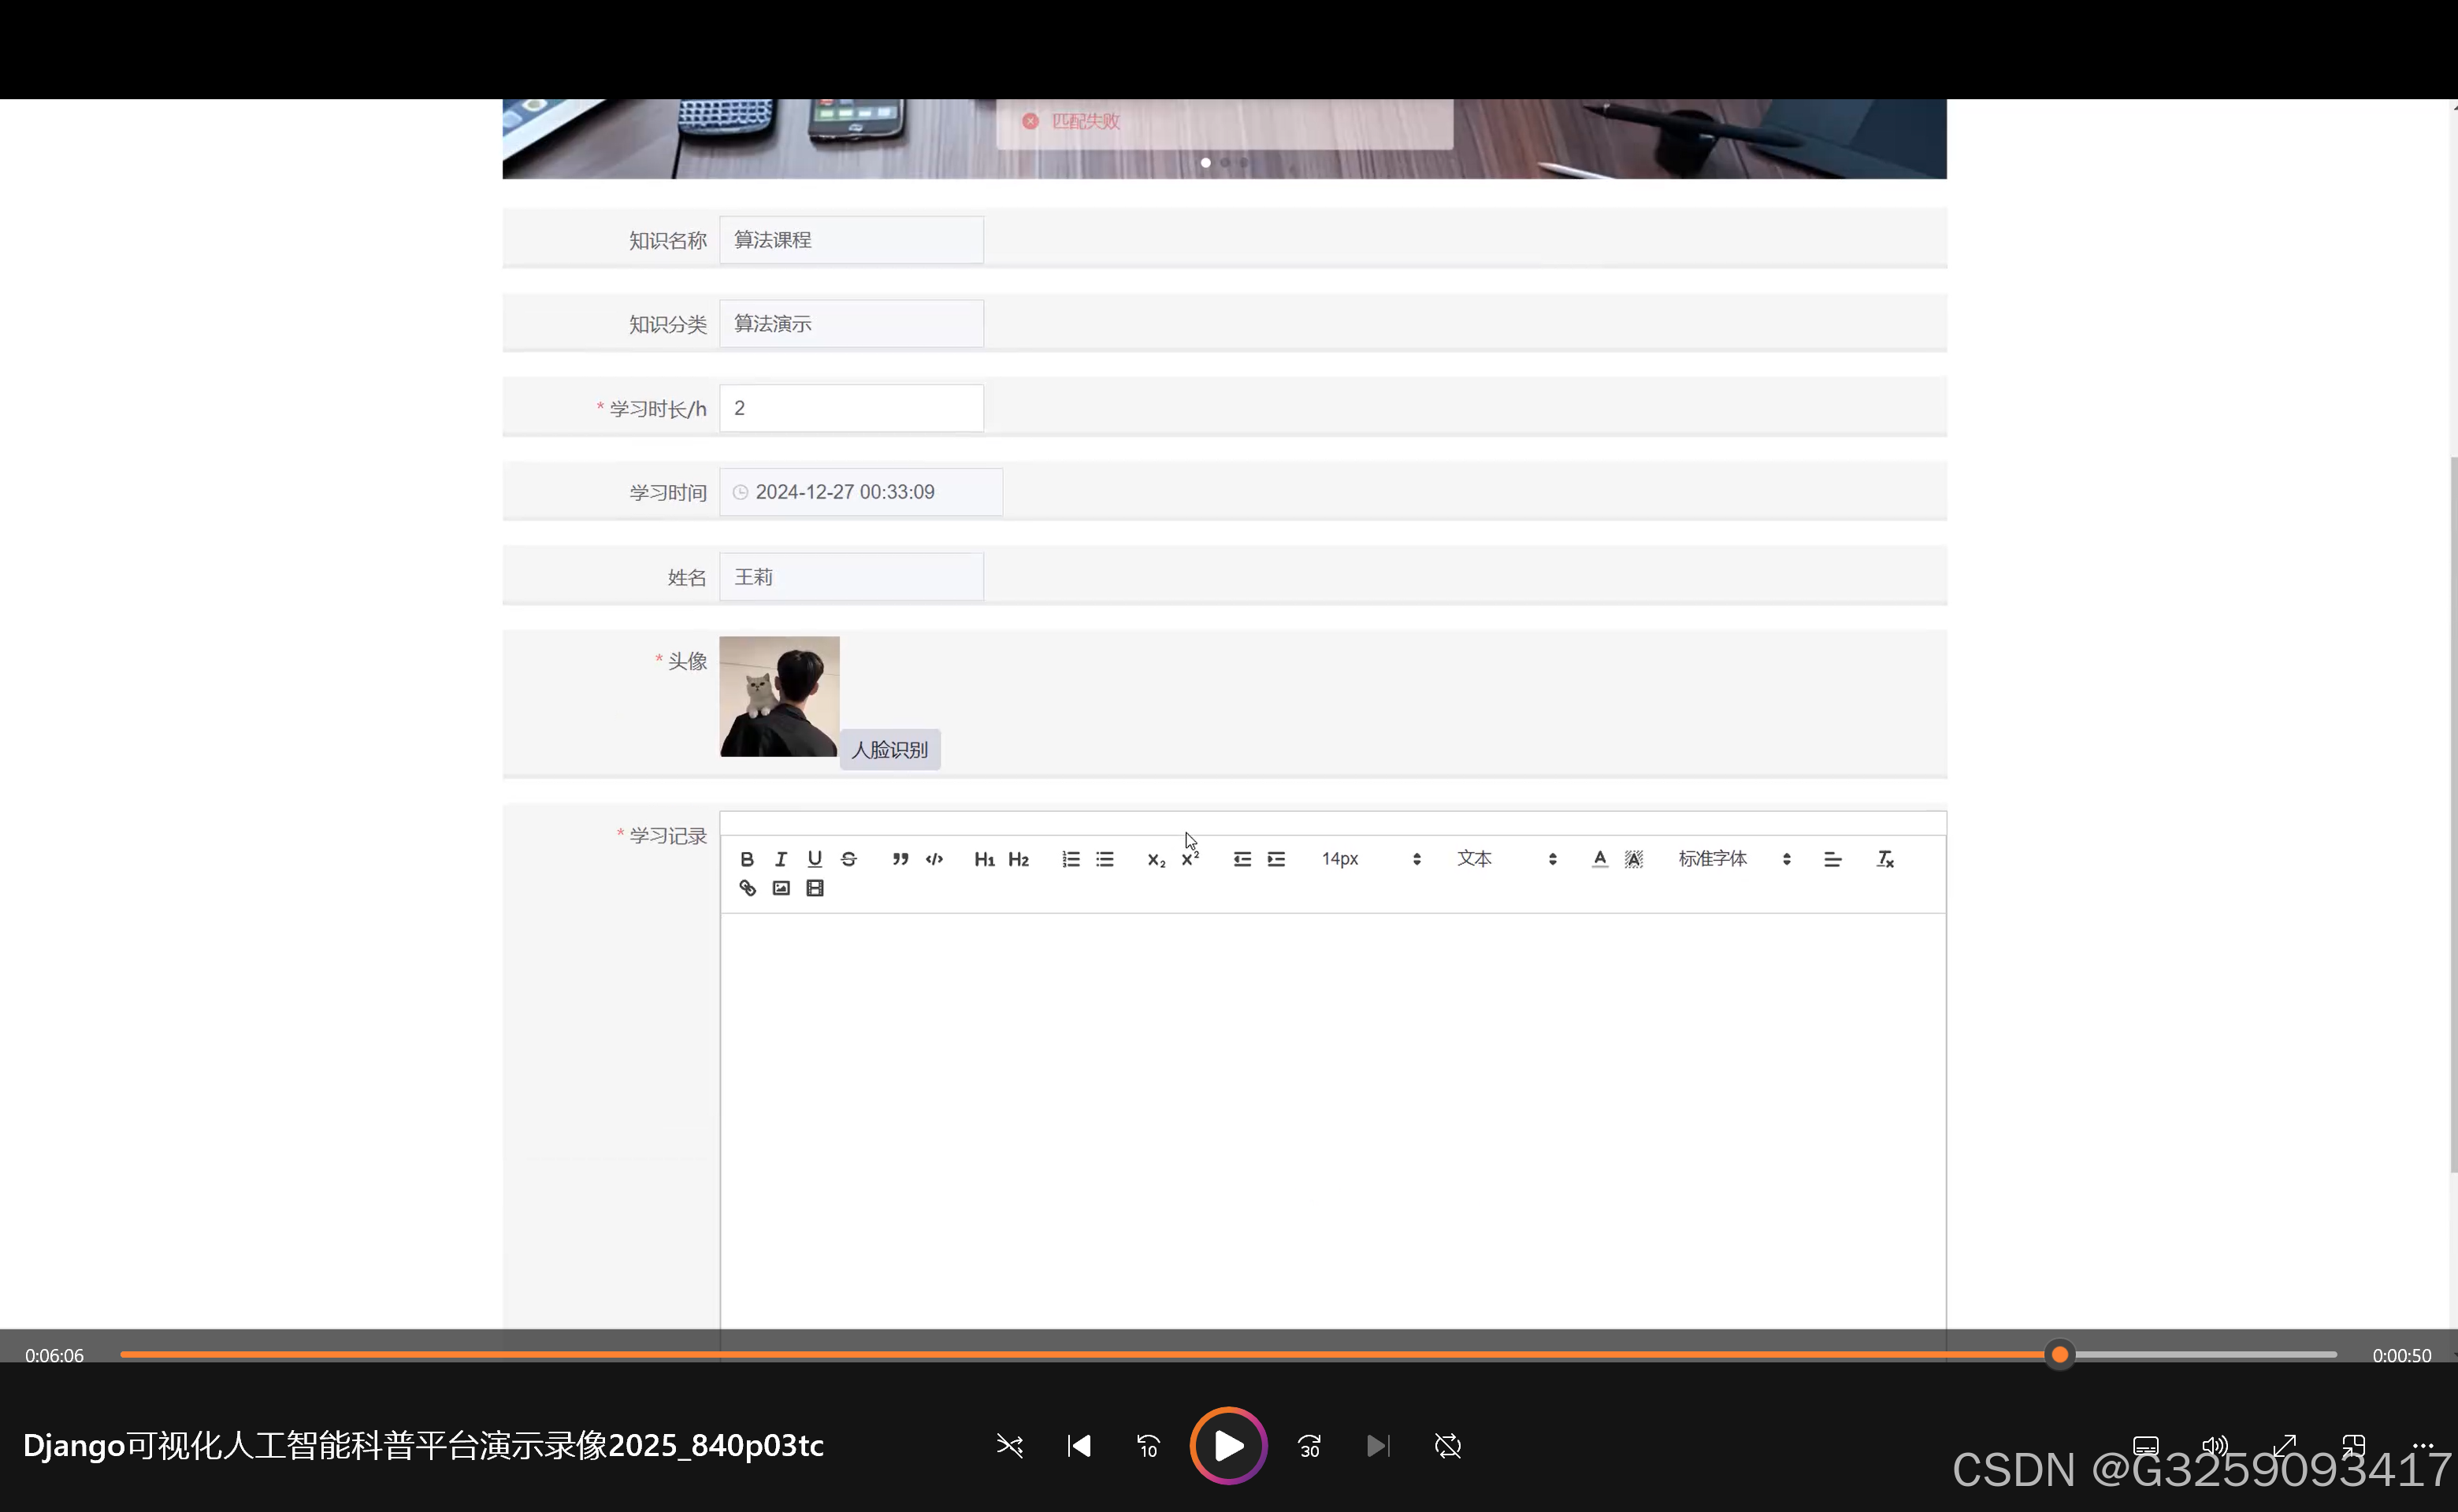Image resolution: width=2458 pixels, height=1512 pixels.
Task: Toggle bold in the editor toolbar
Action: tap(746, 859)
